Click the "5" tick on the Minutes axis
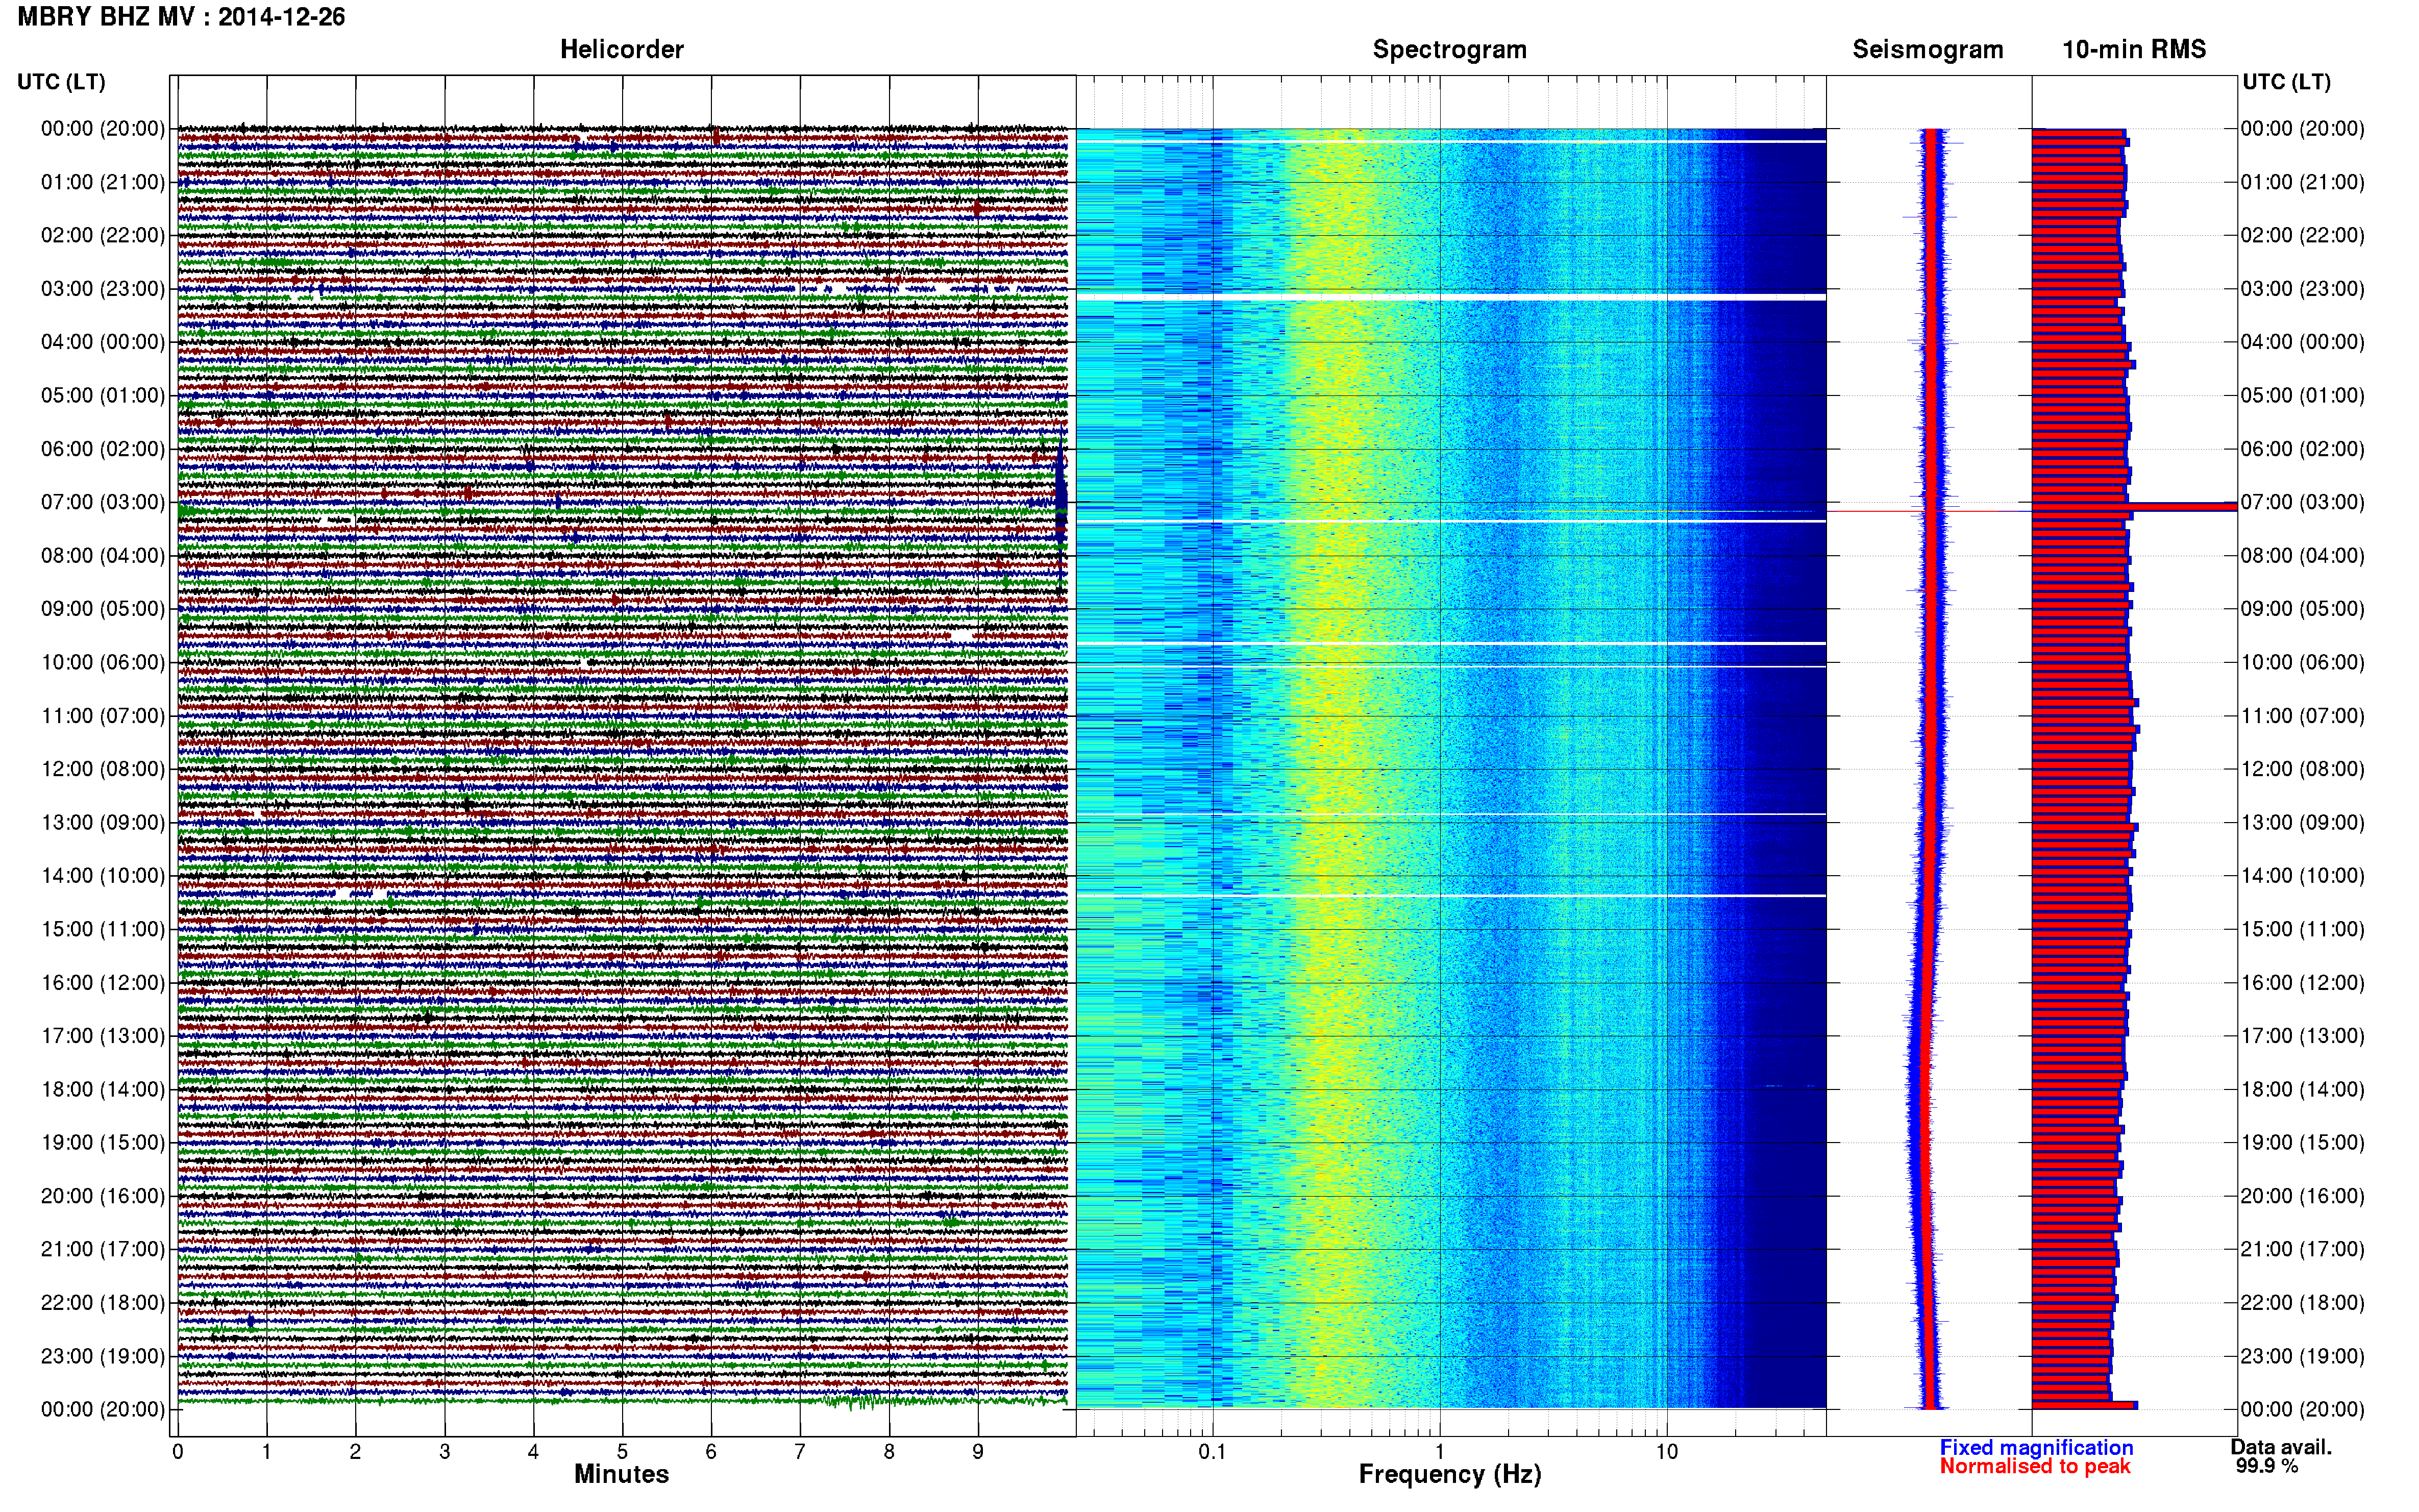Screen dimensions: 2419x1512 pyautogui.click(x=622, y=1452)
